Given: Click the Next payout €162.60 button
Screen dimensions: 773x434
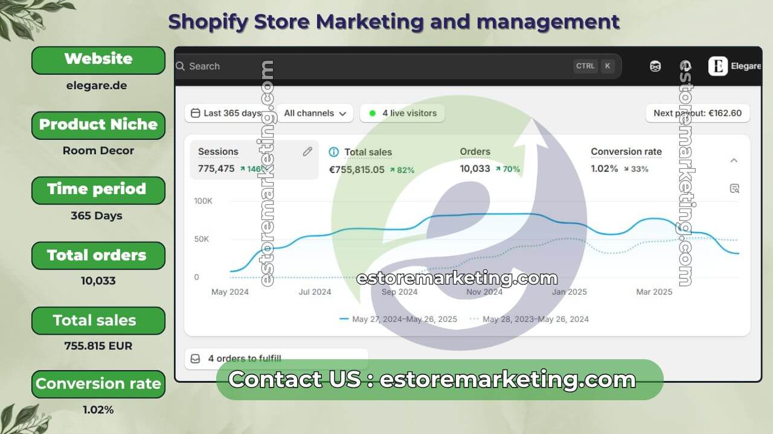Looking at the screenshot, I should (698, 113).
